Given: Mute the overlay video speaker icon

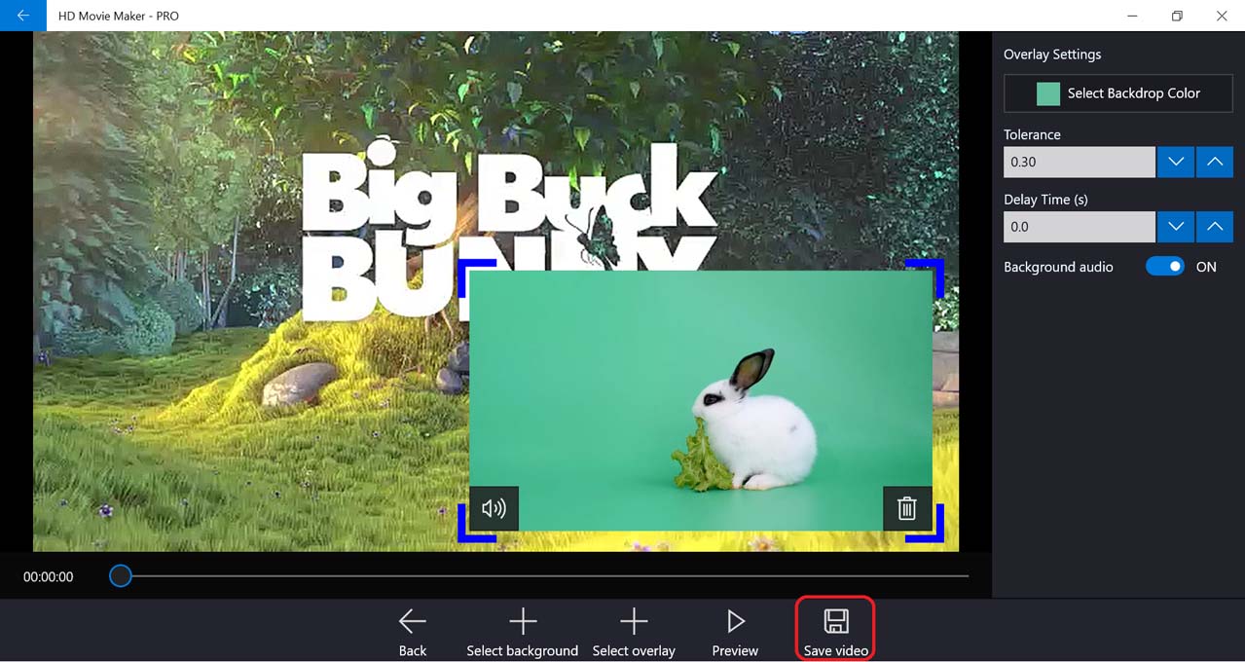Looking at the screenshot, I should click(x=494, y=508).
